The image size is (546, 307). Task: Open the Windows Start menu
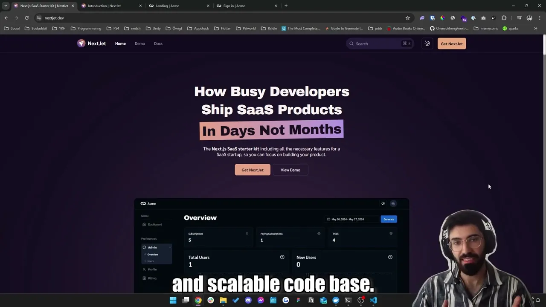click(173, 300)
